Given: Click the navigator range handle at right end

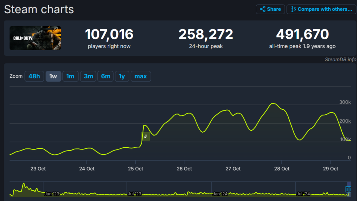Looking at the screenshot, I should pyautogui.click(x=348, y=189).
